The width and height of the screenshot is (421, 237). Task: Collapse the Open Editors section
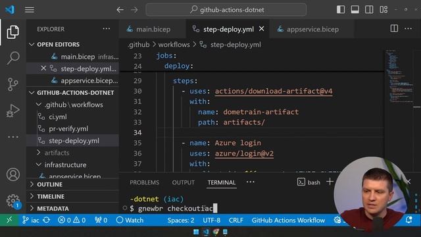pos(73,44)
